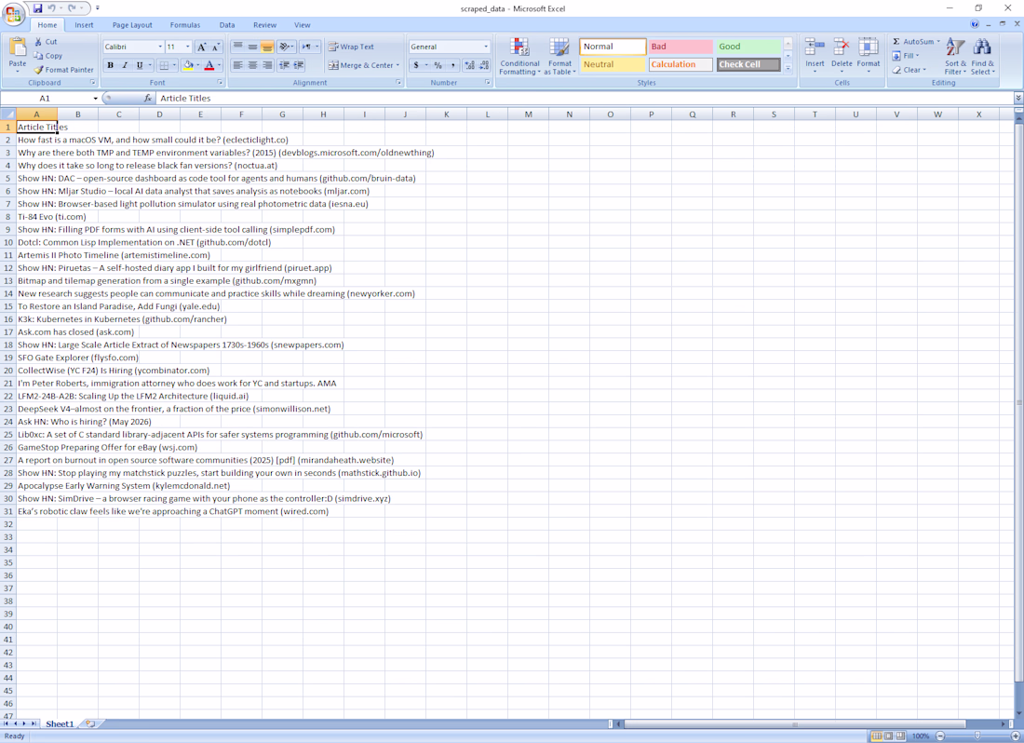Click the formula bar containing Article Titles

(x=585, y=98)
